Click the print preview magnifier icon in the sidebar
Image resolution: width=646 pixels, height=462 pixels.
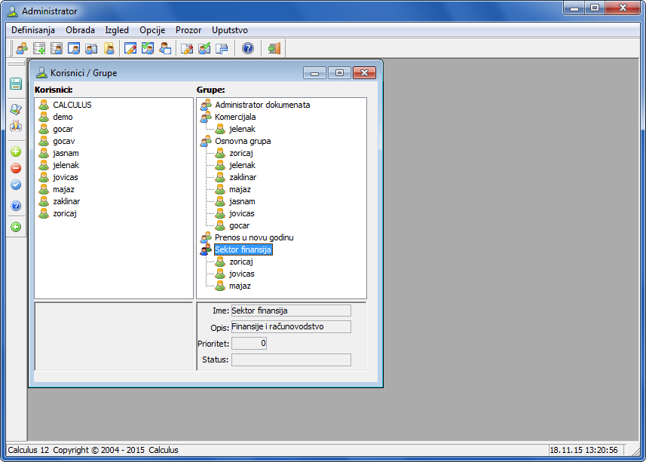(x=16, y=109)
